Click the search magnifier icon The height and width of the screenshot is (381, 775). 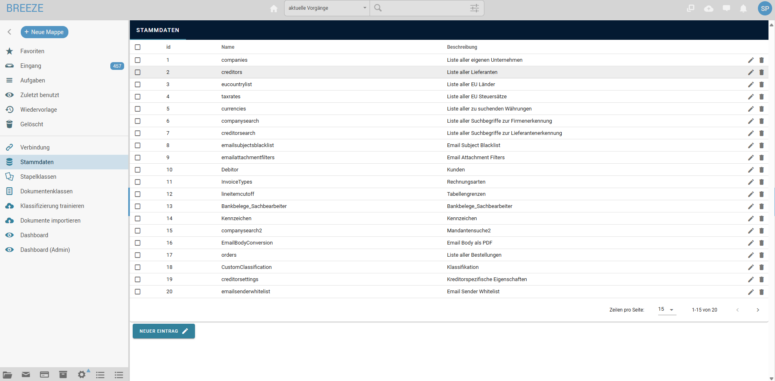pos(378,8)
